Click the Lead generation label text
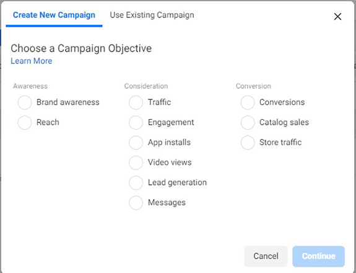The image size is (356, 273). 177,182
